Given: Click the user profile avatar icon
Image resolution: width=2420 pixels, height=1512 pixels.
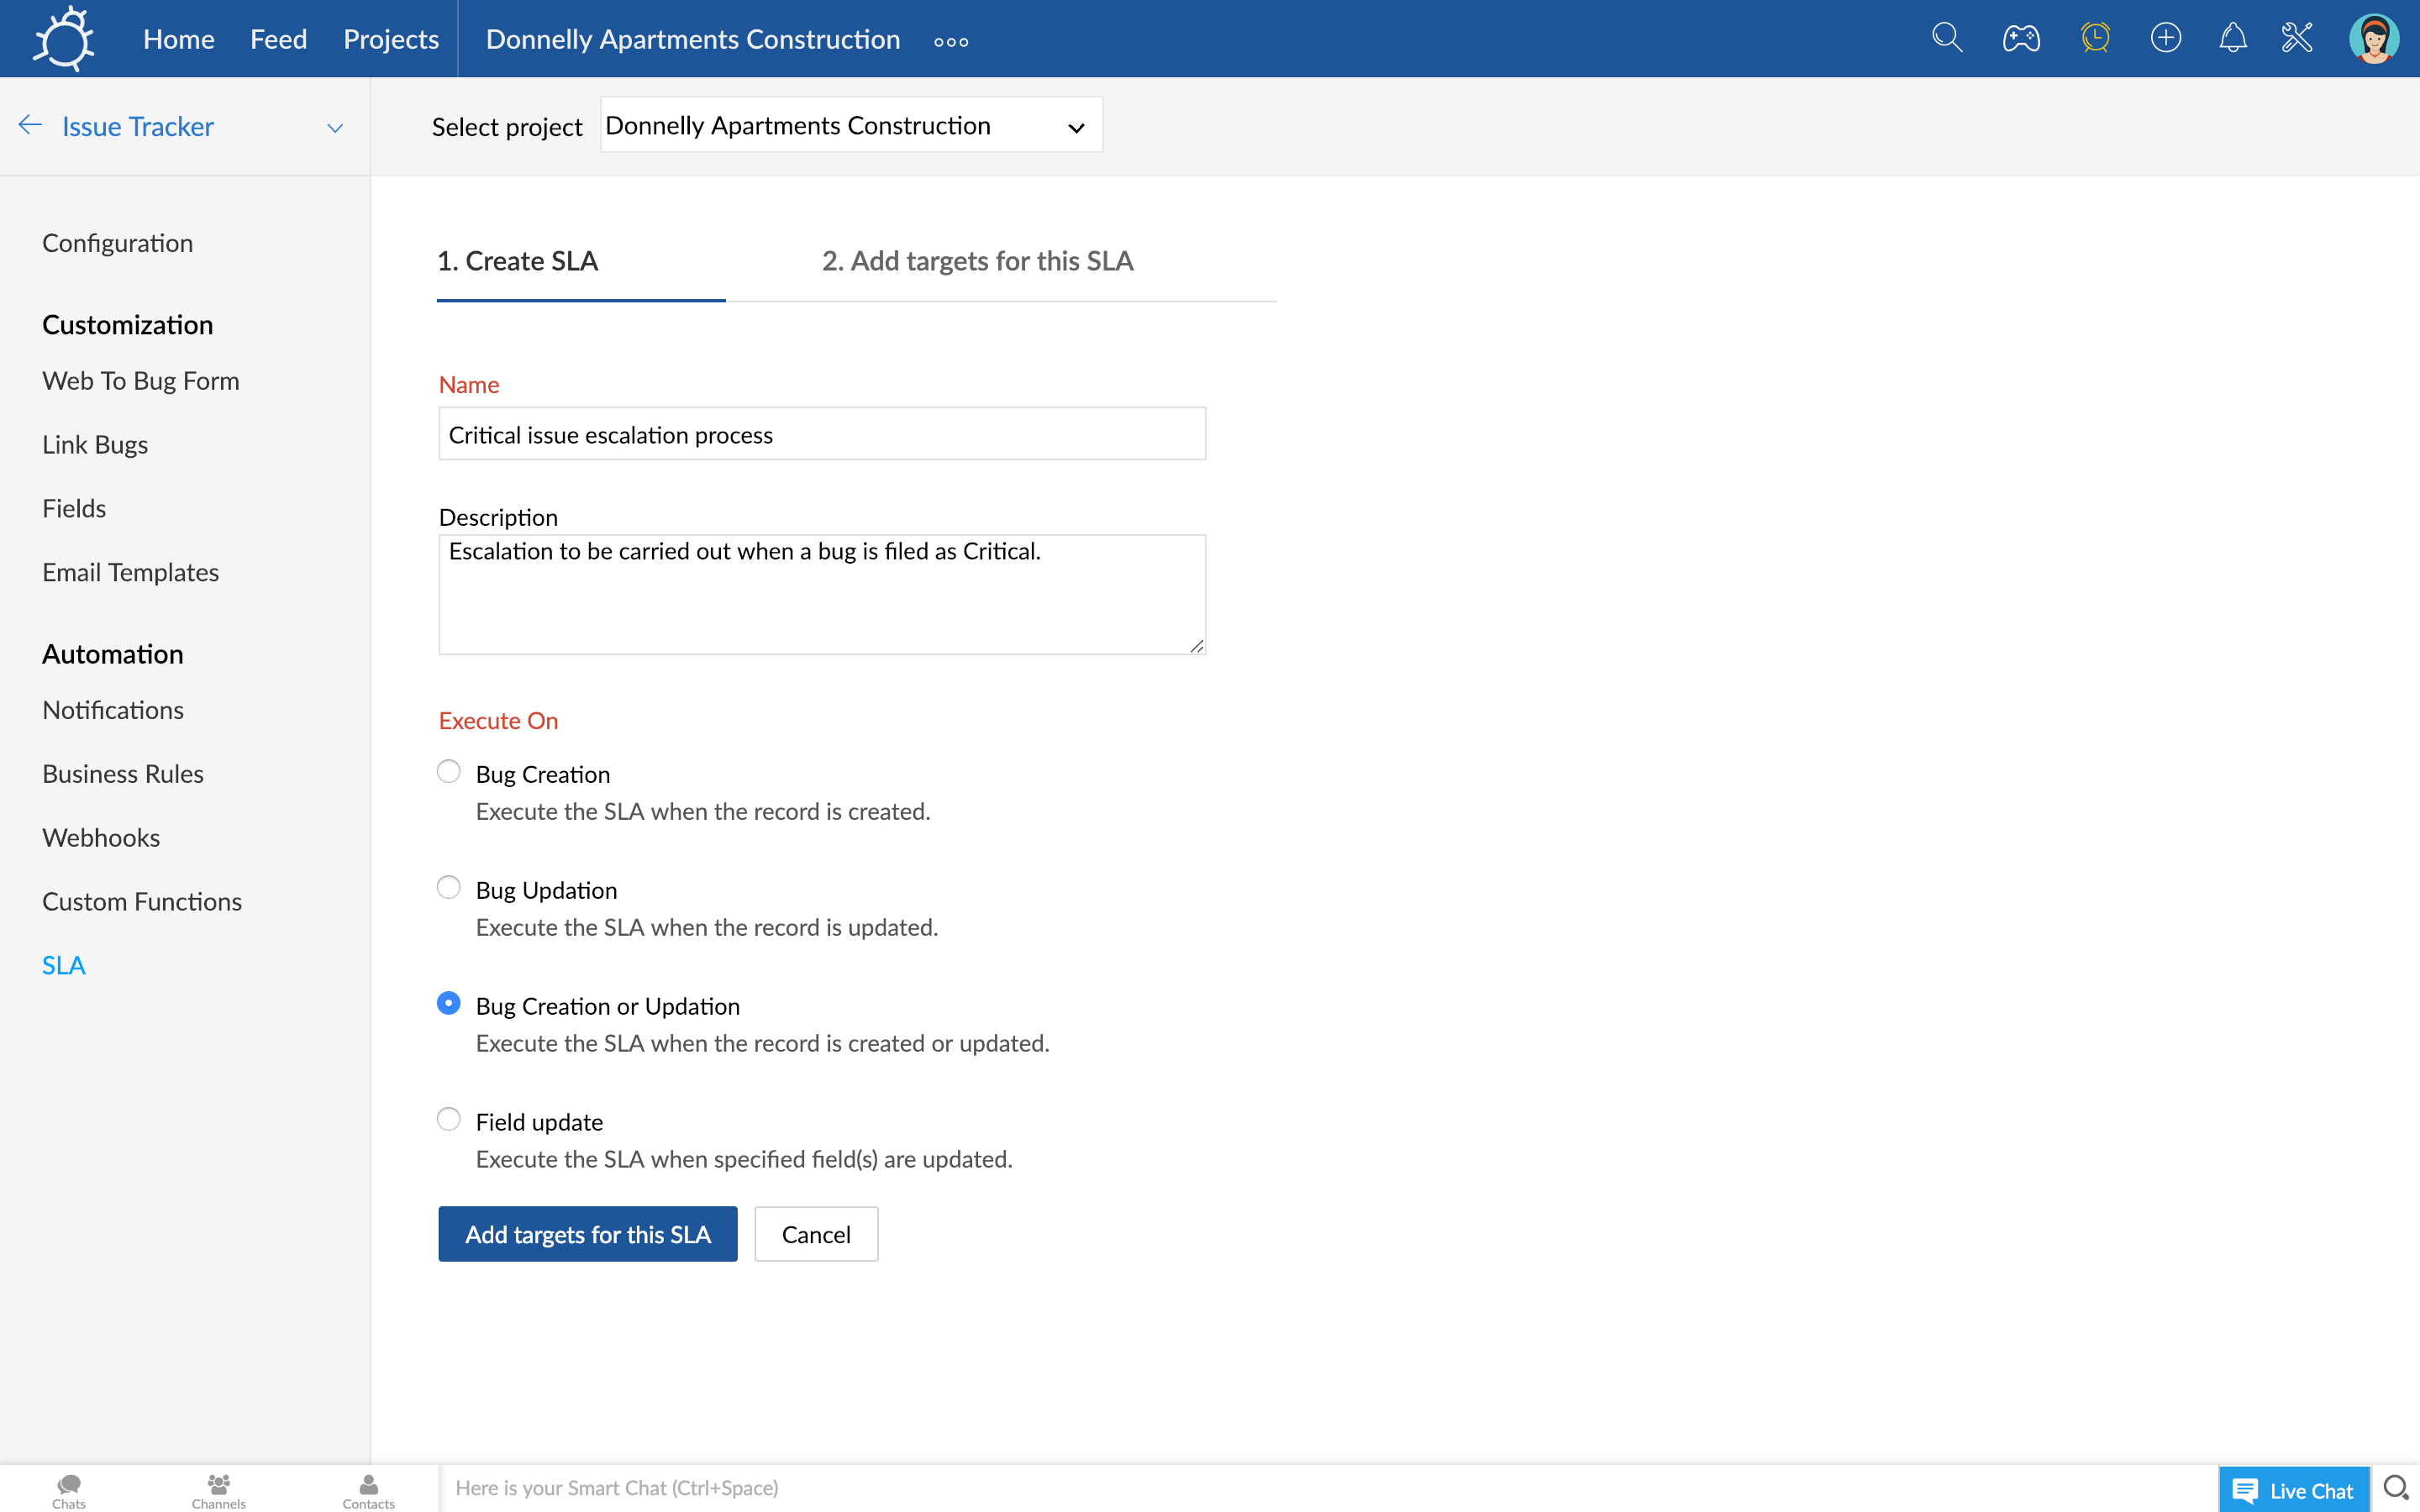Looking at the screenshot, I should point(2376,39).
